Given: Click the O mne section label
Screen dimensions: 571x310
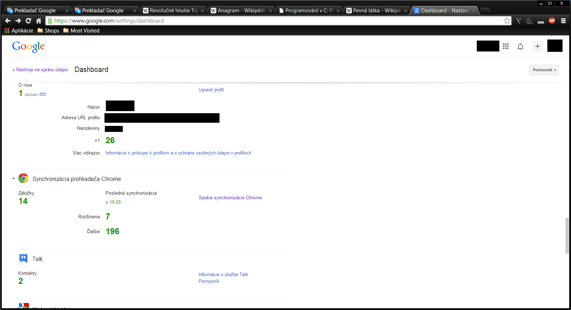Looking at the screenshot, I should (x=25, y=85).
